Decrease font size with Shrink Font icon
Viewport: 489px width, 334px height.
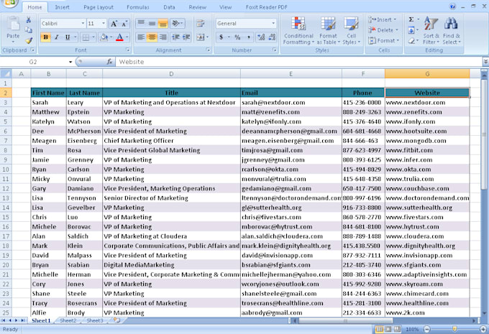(124, 24)
